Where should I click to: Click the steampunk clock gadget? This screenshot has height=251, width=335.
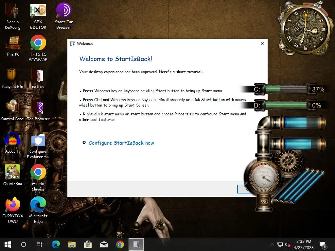click(x=306, y=29)
